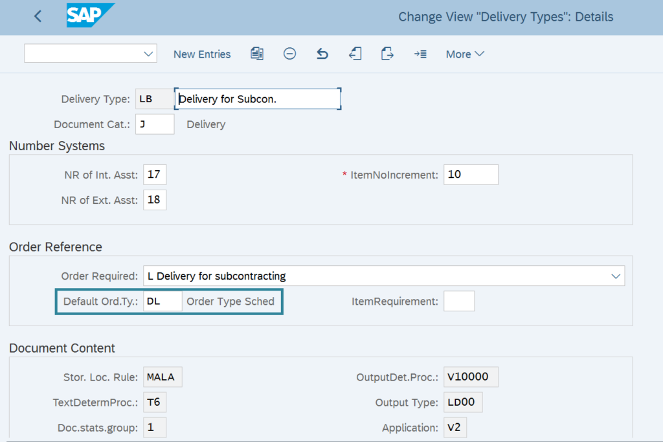Click the NR of Int. Asst field
The height and width of the screenshot is (442, 663).
(x=154, y=174)
